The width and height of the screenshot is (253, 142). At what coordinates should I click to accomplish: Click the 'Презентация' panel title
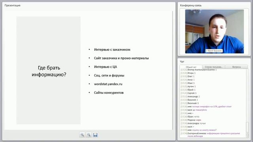[x=12, y=5]
